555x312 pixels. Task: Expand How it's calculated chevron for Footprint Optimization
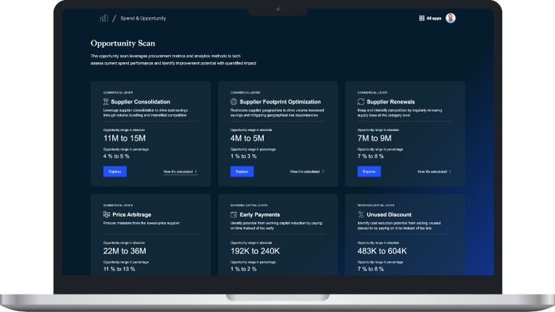click(x=323, y=172)
